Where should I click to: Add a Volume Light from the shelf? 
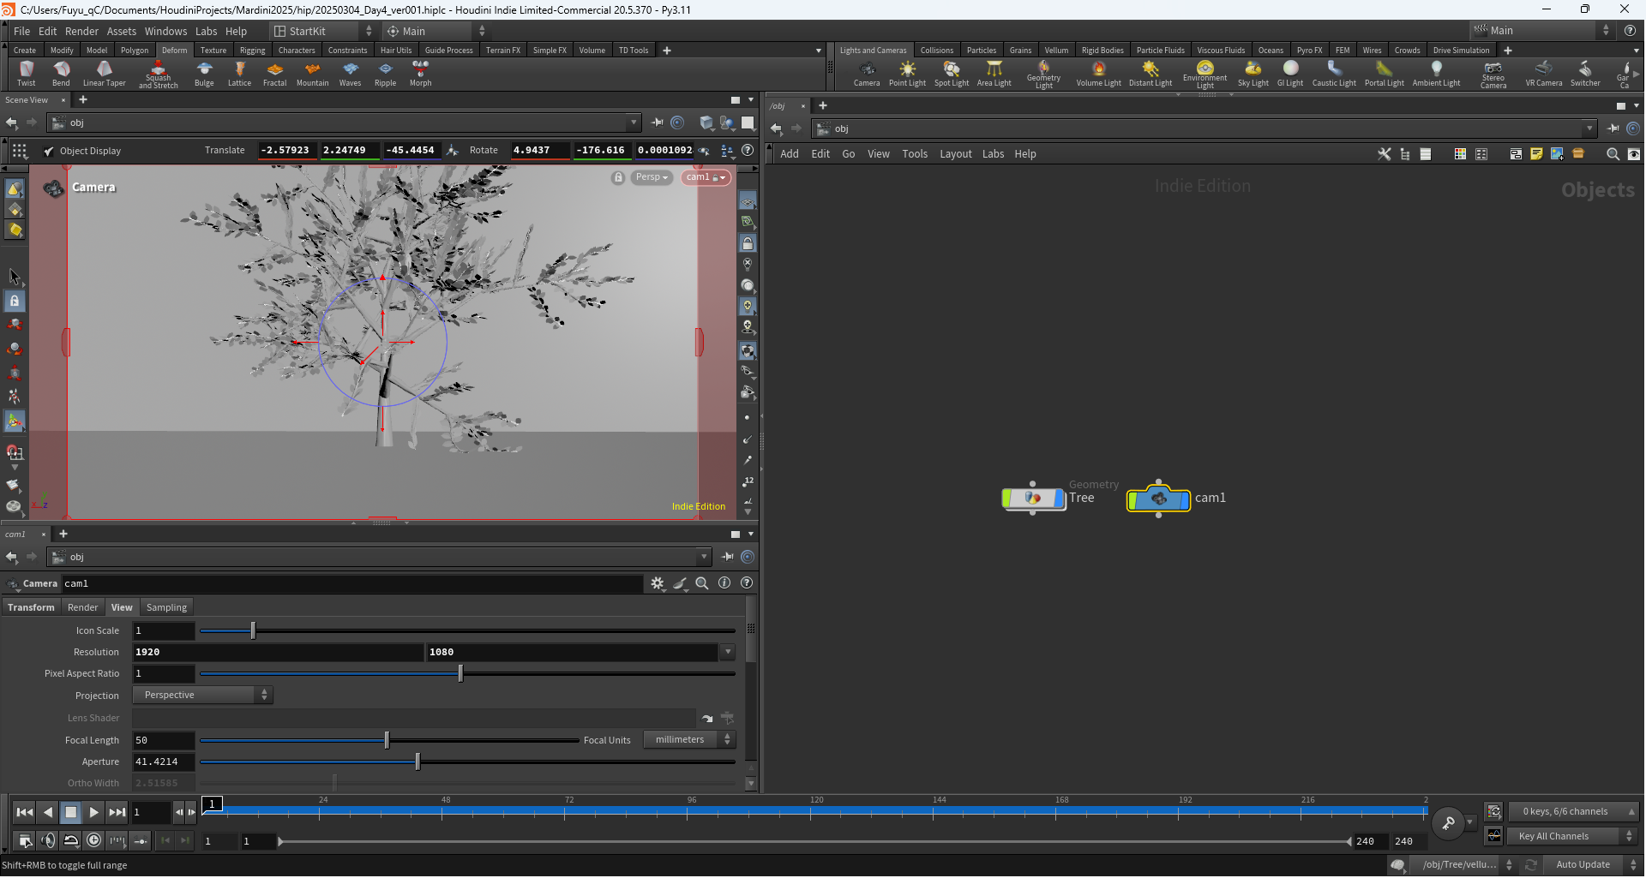[x=1098, y=74]
